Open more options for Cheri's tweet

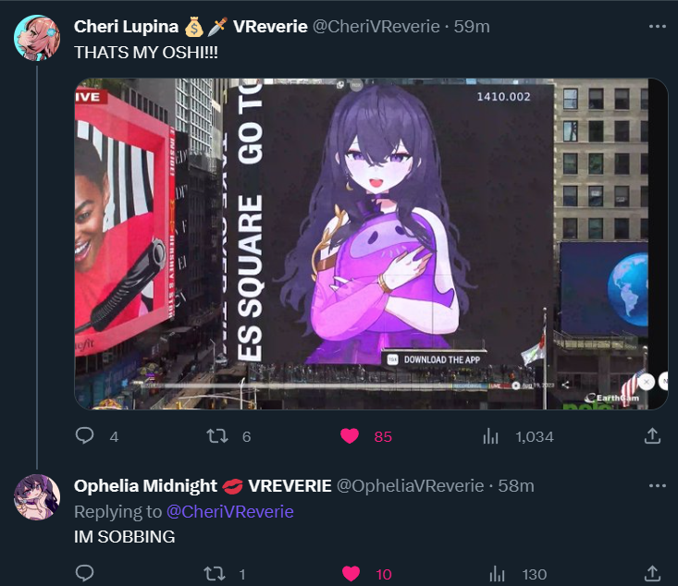point(658,27)
